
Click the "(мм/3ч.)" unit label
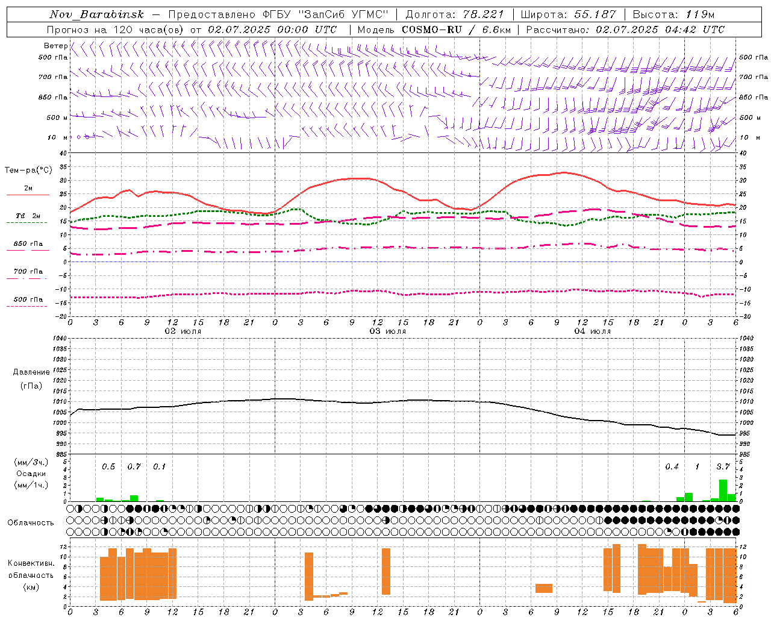pos(31,462)
